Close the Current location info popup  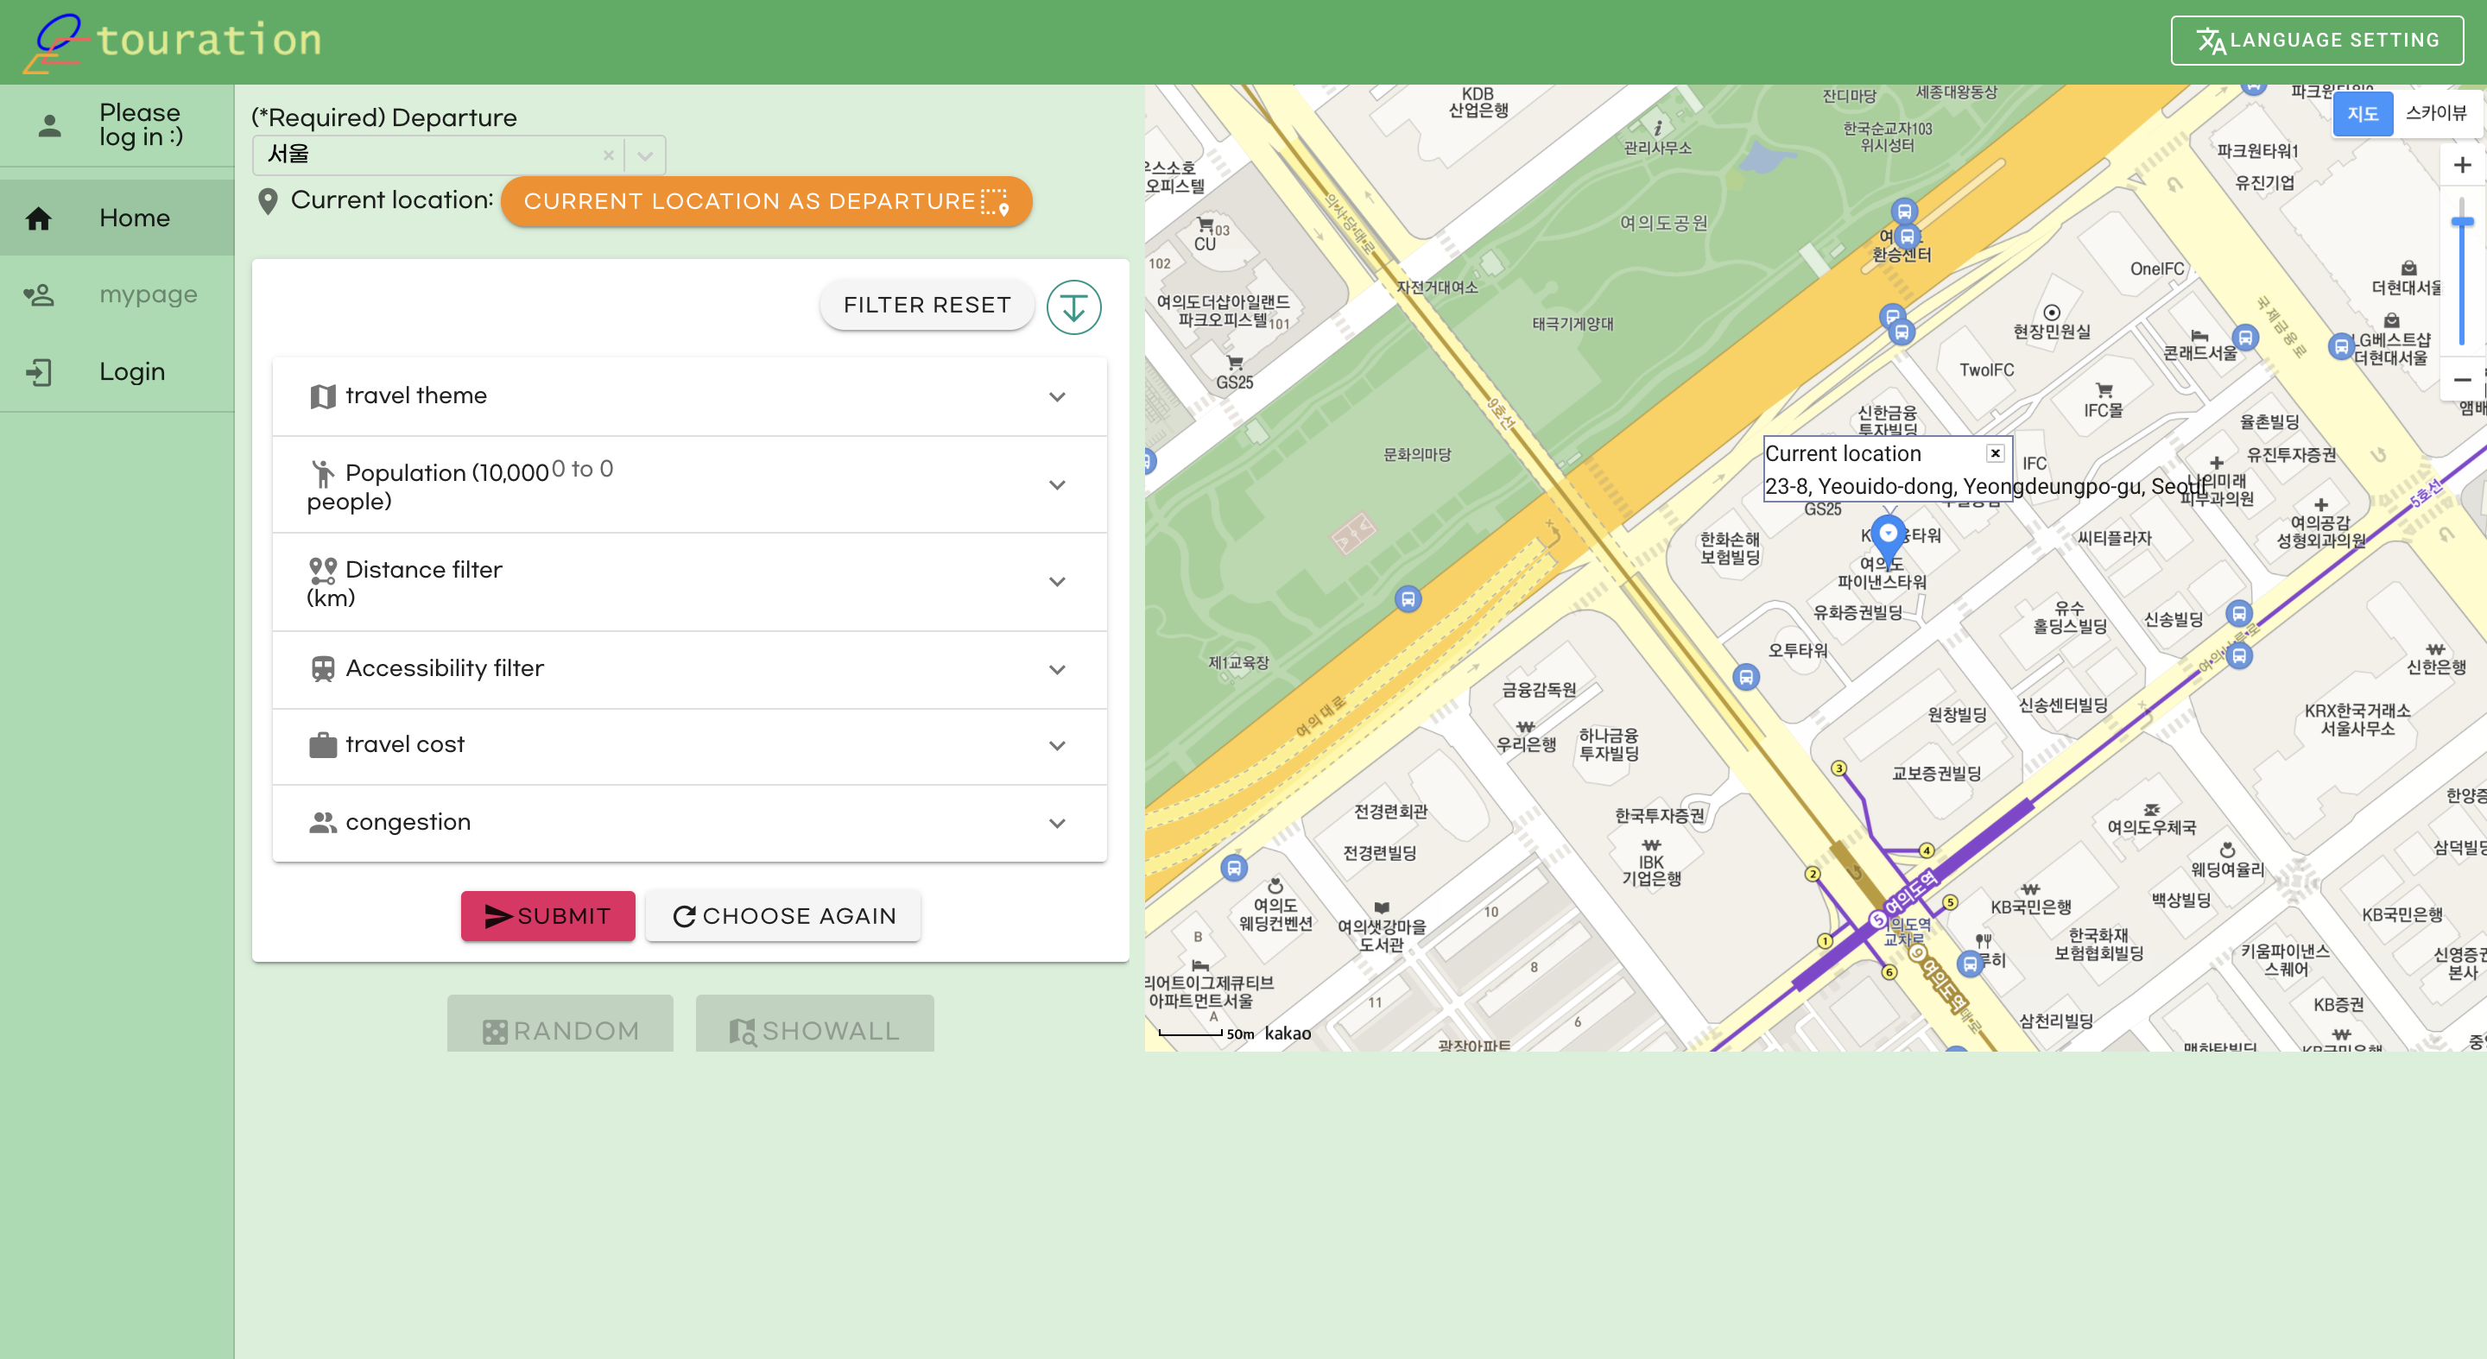(x=1995, y=453)
